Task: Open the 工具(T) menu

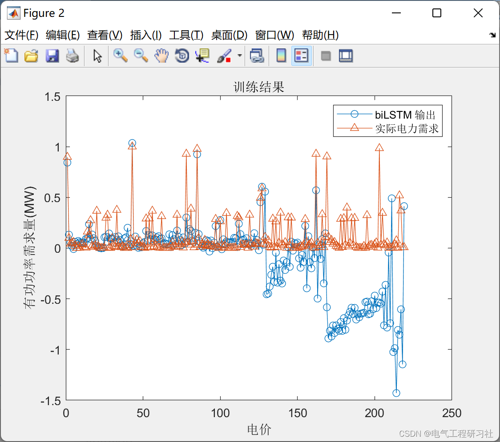Action: [x=186, y=35]
